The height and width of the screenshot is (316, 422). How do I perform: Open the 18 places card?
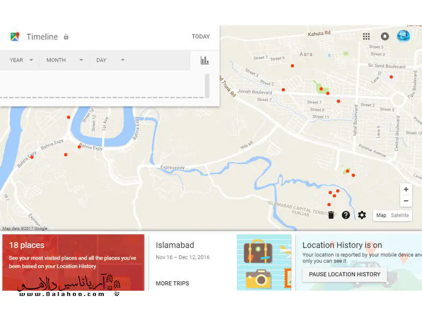(x=73, y=262)
